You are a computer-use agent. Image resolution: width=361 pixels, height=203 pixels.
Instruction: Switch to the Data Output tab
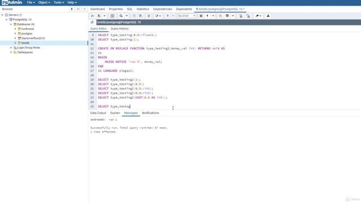tap(98, 113)
